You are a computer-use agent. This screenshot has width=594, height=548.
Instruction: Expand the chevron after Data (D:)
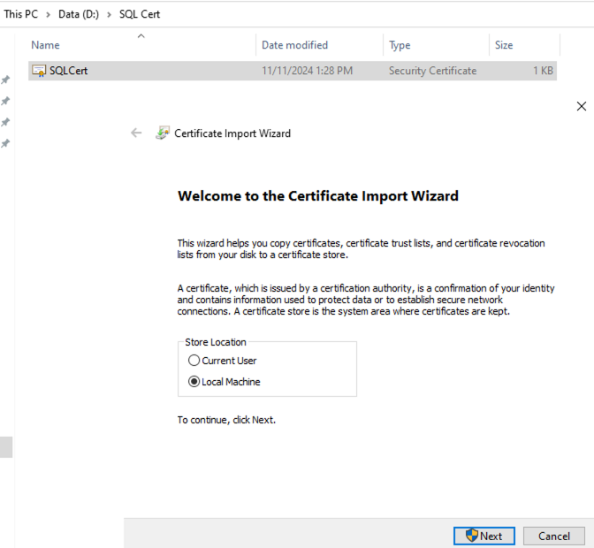tap(110, 15)
